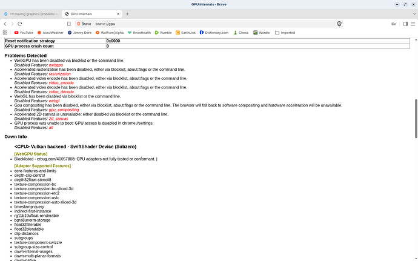Open the Imported bookmarks folder
This screenshot has height=261, width=418.
(285, 33)
